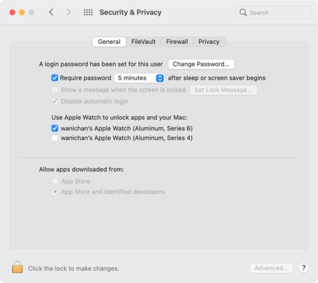Enable Apple Watch Series 4 unlock
Image resolution: width=318 pixels, height=283 pixels.
pyautogui.click(x=55, y=138)
